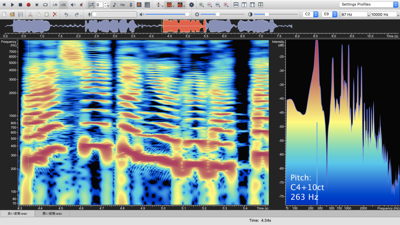Expand the C2 lowest note dropdown
The height and width of the screenshot is (225, 400).
310,14
